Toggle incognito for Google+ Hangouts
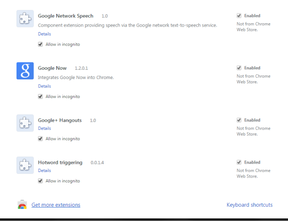Screen dimensions: 288x221 41,139
